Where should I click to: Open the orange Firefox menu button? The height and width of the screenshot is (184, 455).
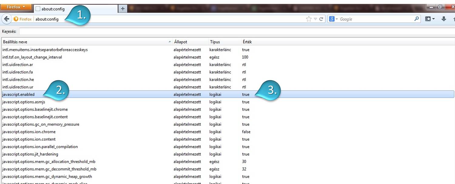(x=16, y=7)
